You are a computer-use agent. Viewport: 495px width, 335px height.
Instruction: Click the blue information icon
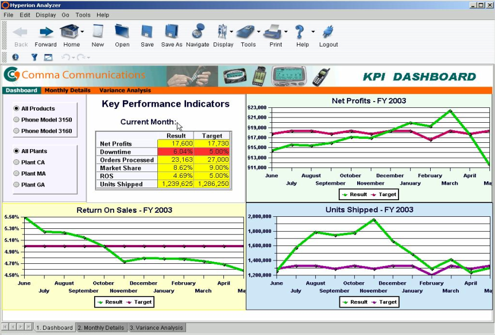click(15, 57)
